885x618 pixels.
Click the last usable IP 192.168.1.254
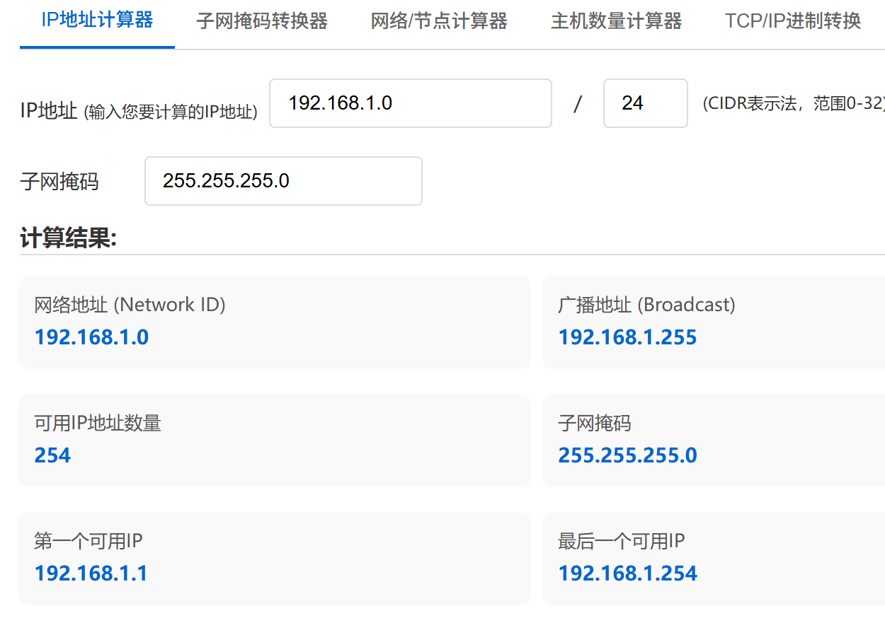tap(627, 573)
